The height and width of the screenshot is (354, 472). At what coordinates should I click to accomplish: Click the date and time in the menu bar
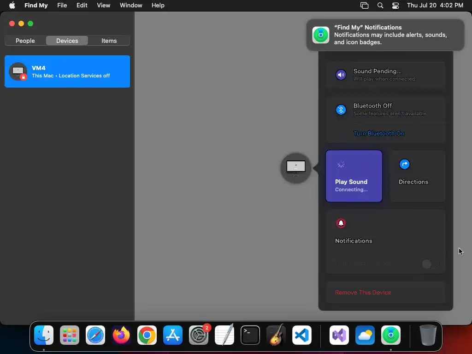click(435, 6)
